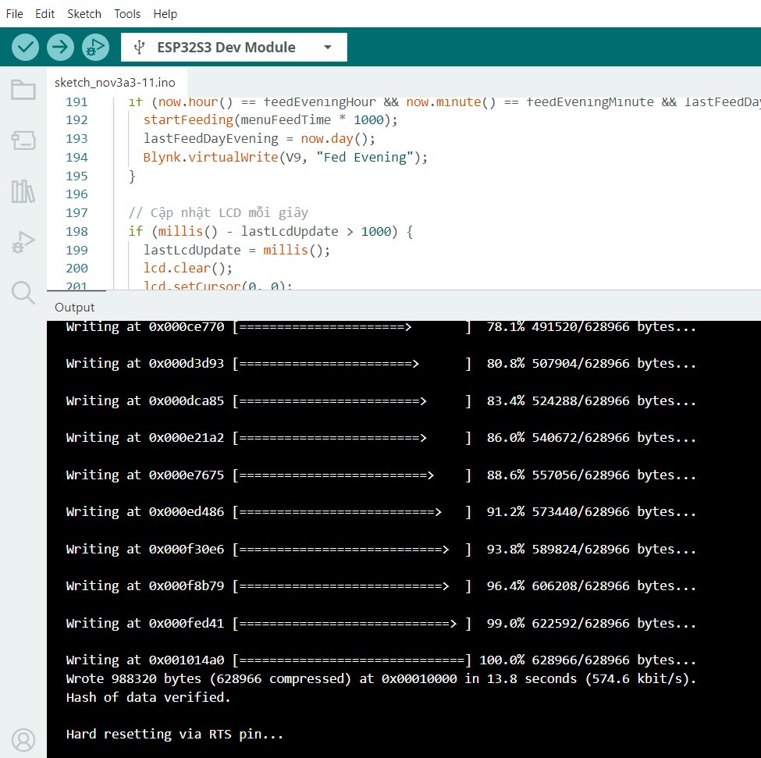Viewport: 761px width, 758px height.
Task: Click the Wrote 988320 bytes output line
Action: pos(381,679)
